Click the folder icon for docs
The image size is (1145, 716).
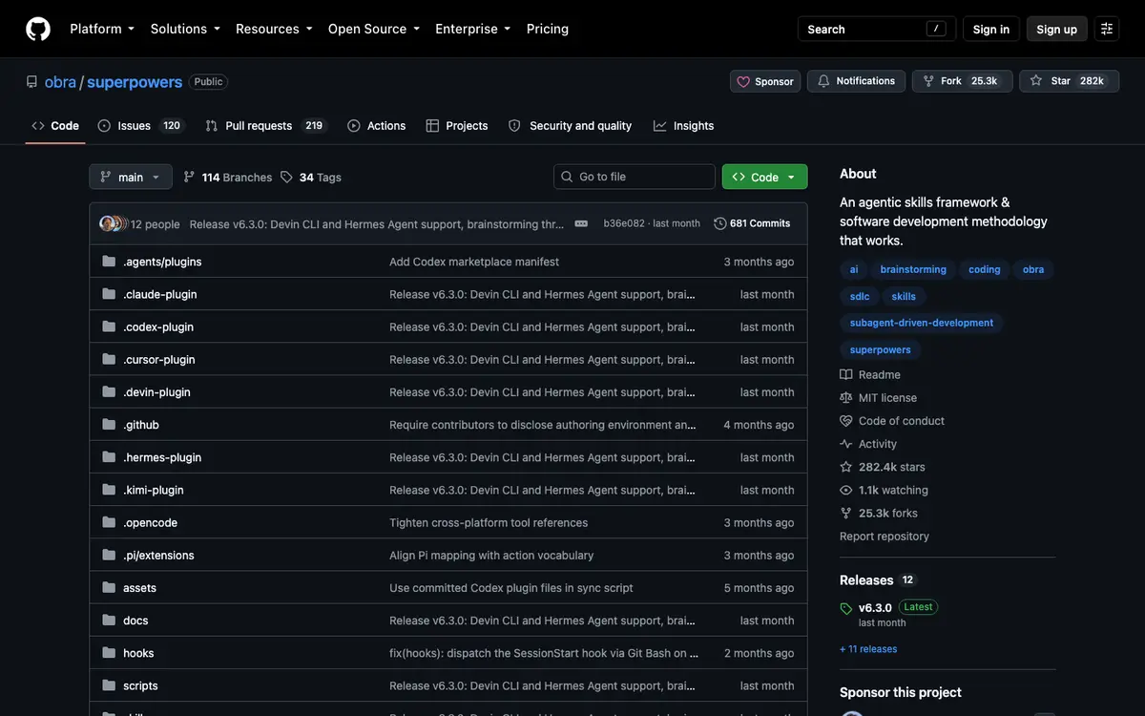[109, 621]
